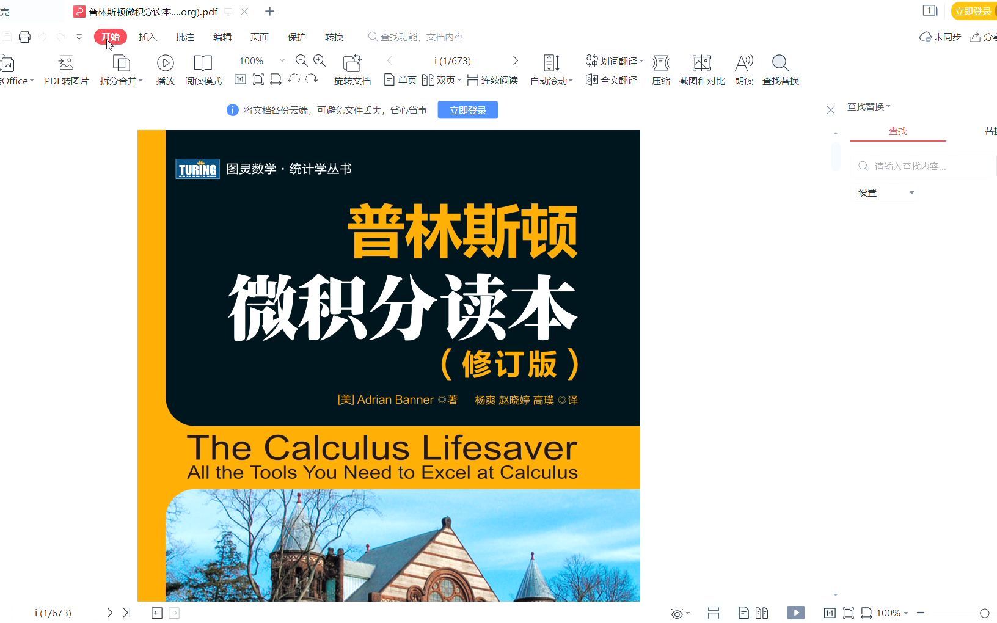Click the go back view icon in status bar

[x=157, y=613]
